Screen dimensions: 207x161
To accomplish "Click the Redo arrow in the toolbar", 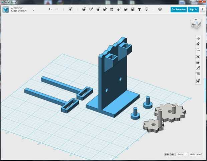I will (x=57, y=9).
